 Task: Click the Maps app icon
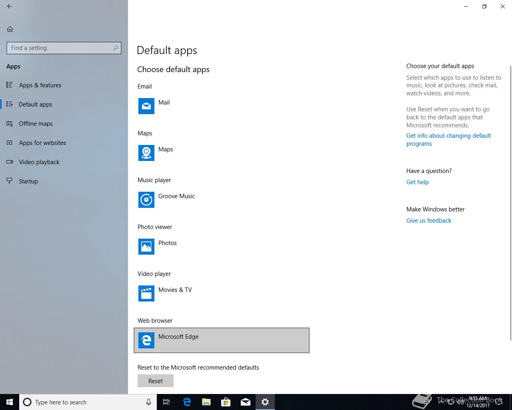point(146,153)
